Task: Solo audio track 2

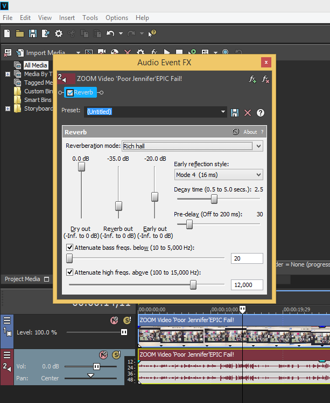Action: [116, 355]
